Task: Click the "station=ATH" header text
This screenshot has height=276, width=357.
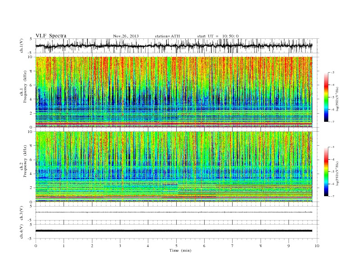Action: 167,36
